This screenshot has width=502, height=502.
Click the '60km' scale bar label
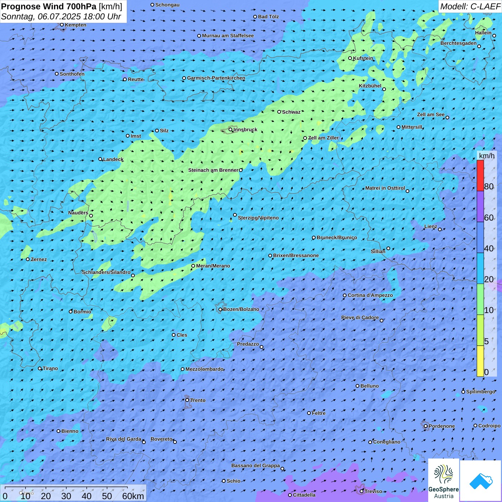pyautogui.click(x=133, y=496)
